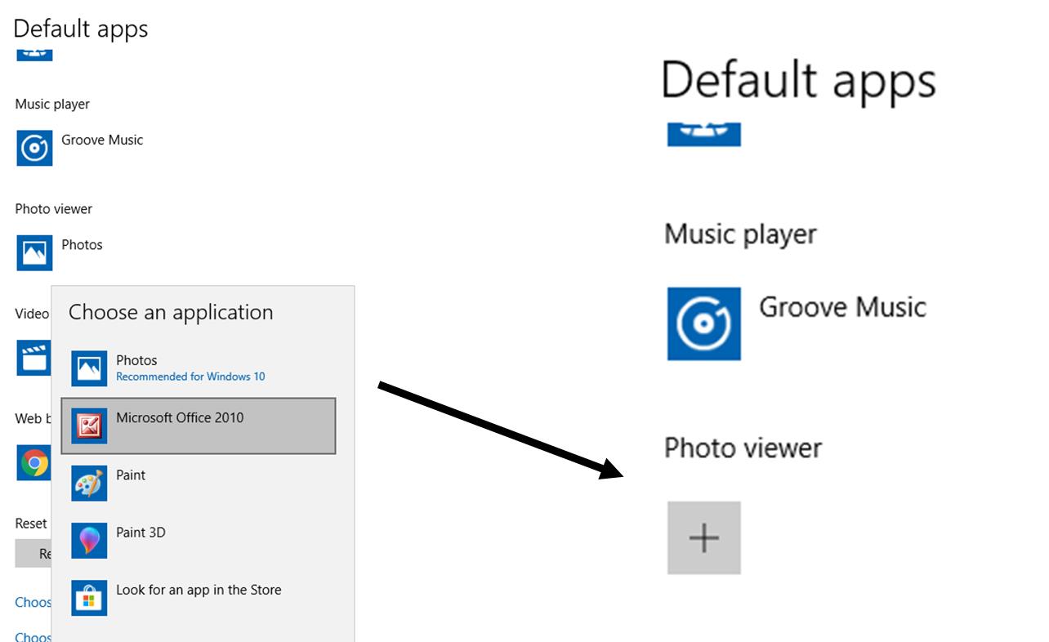The image size is (1049, 642).
Task: Click the Microsoft Store shopping bag icon
Action: [89, 598]
